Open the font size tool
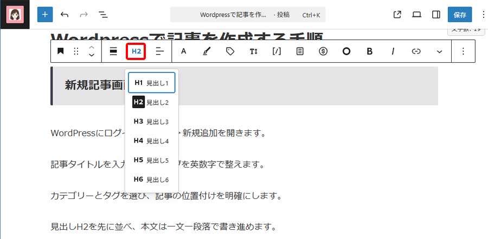 tap(253, 51)
